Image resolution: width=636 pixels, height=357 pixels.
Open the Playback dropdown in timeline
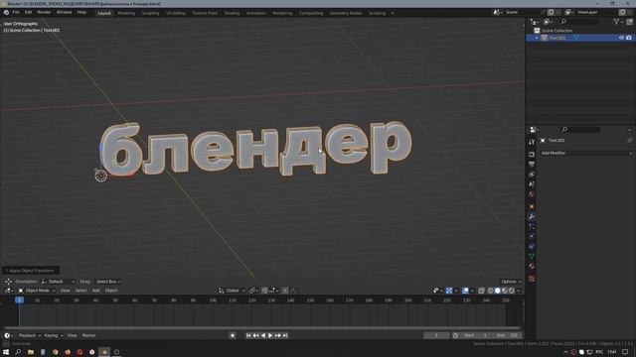[x=29, y=335]
